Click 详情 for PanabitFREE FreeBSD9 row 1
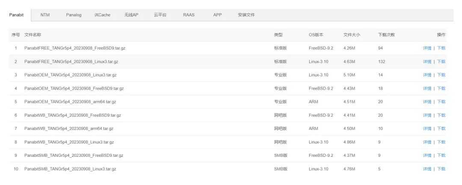The image size is (462, 185). (427, 48)
